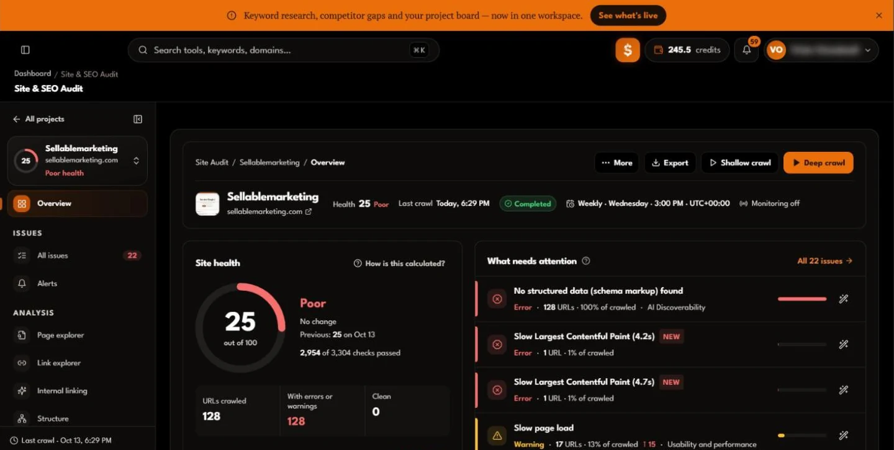Open the All 22 issues link
Viewport: 894px width, 450px height.
824,261
